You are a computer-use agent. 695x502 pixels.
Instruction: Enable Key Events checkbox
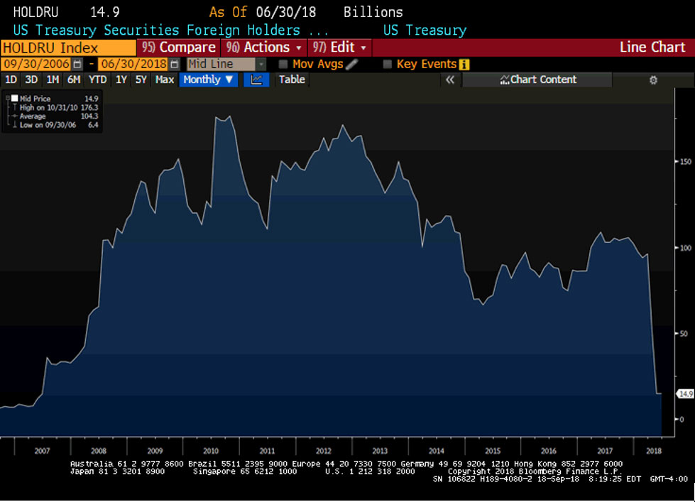(388, 65)
